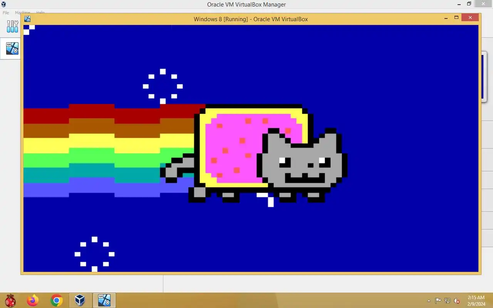Click the VirtualBox Manager title bar icon
The width and height of the screenshot is (493, 308).
coord(3,4)
